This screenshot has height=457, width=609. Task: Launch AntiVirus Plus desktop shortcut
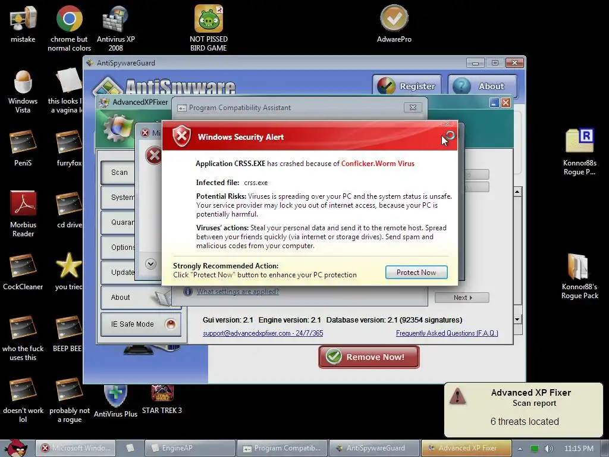115,401
